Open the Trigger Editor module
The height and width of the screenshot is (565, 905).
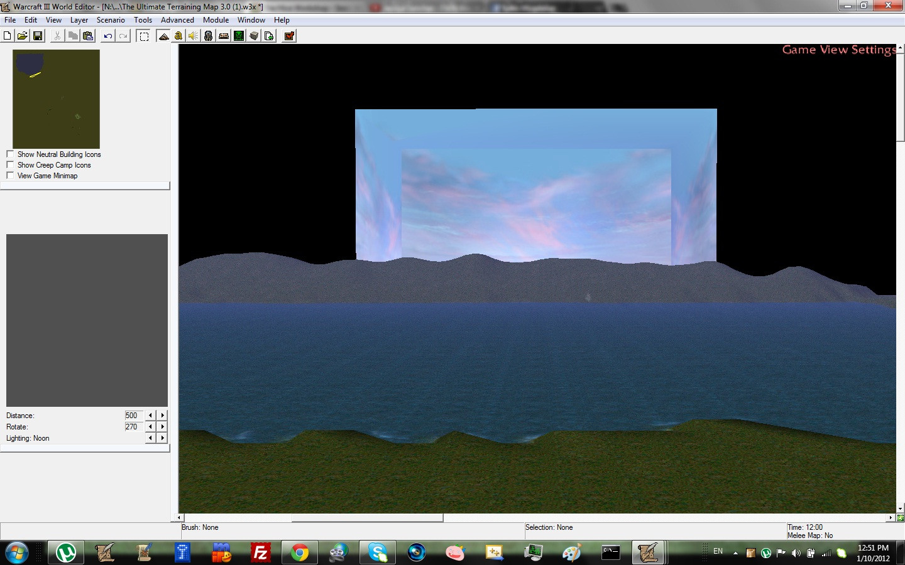[x=178, y=36]
